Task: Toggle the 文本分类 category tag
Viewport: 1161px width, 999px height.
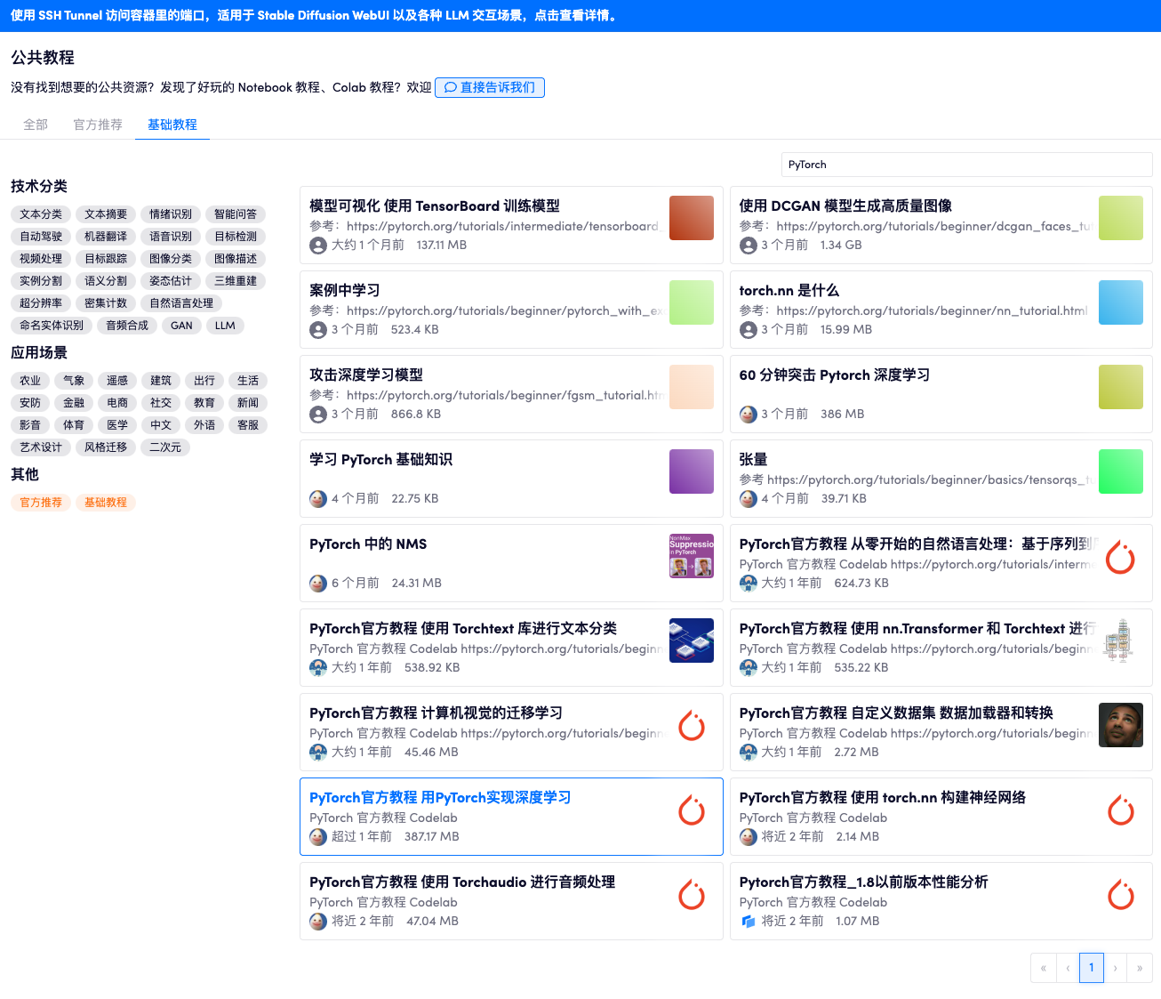Action: (x=41, y=214)
